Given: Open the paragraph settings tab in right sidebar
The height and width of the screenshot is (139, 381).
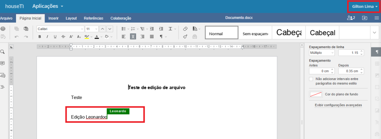Looking at the screenshot, I should point(377,52).
